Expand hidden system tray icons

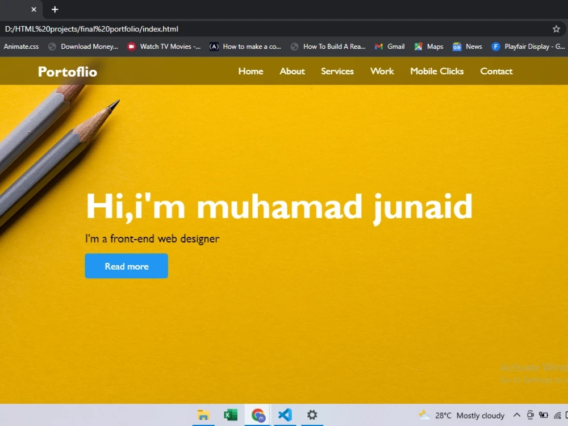click(x=517, y=415)
